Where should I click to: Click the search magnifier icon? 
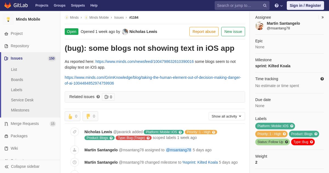click(x=265, y=5)
